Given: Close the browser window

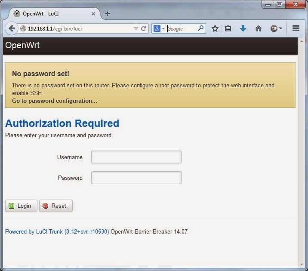Looking at the screenshot, I should pyautogui.click(x=296, y=4).
